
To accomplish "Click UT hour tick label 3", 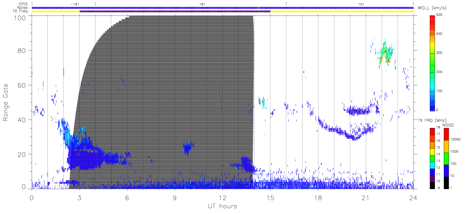I will (x=80, y=197).
